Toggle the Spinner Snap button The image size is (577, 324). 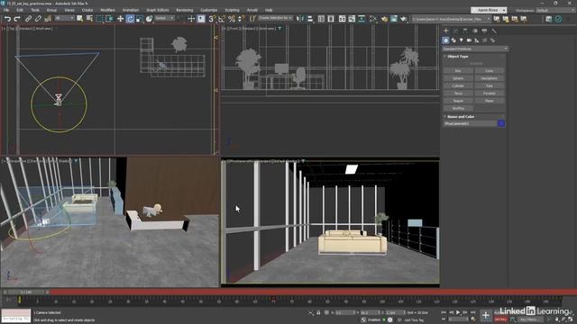tap(241, 19)
